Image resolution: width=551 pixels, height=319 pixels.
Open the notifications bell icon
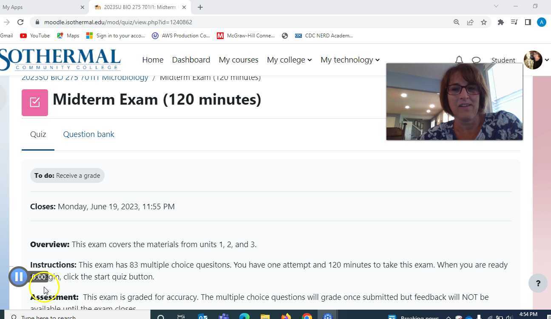pos(459,60)
